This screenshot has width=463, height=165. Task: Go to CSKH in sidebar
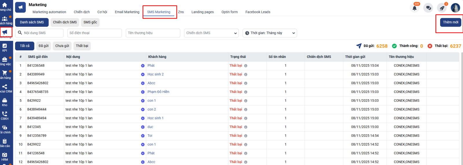click(x=5, y=115)
